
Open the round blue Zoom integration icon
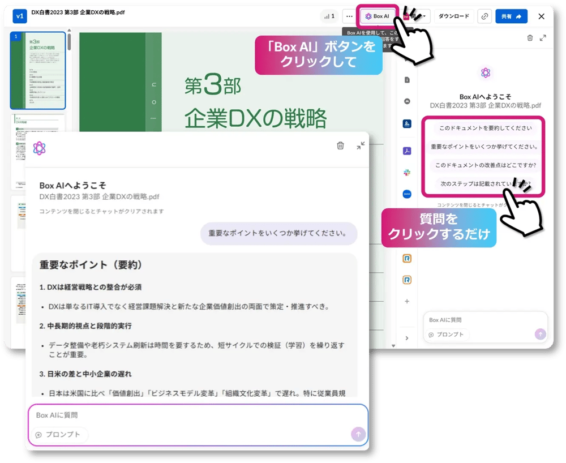(x=407, y=194)
